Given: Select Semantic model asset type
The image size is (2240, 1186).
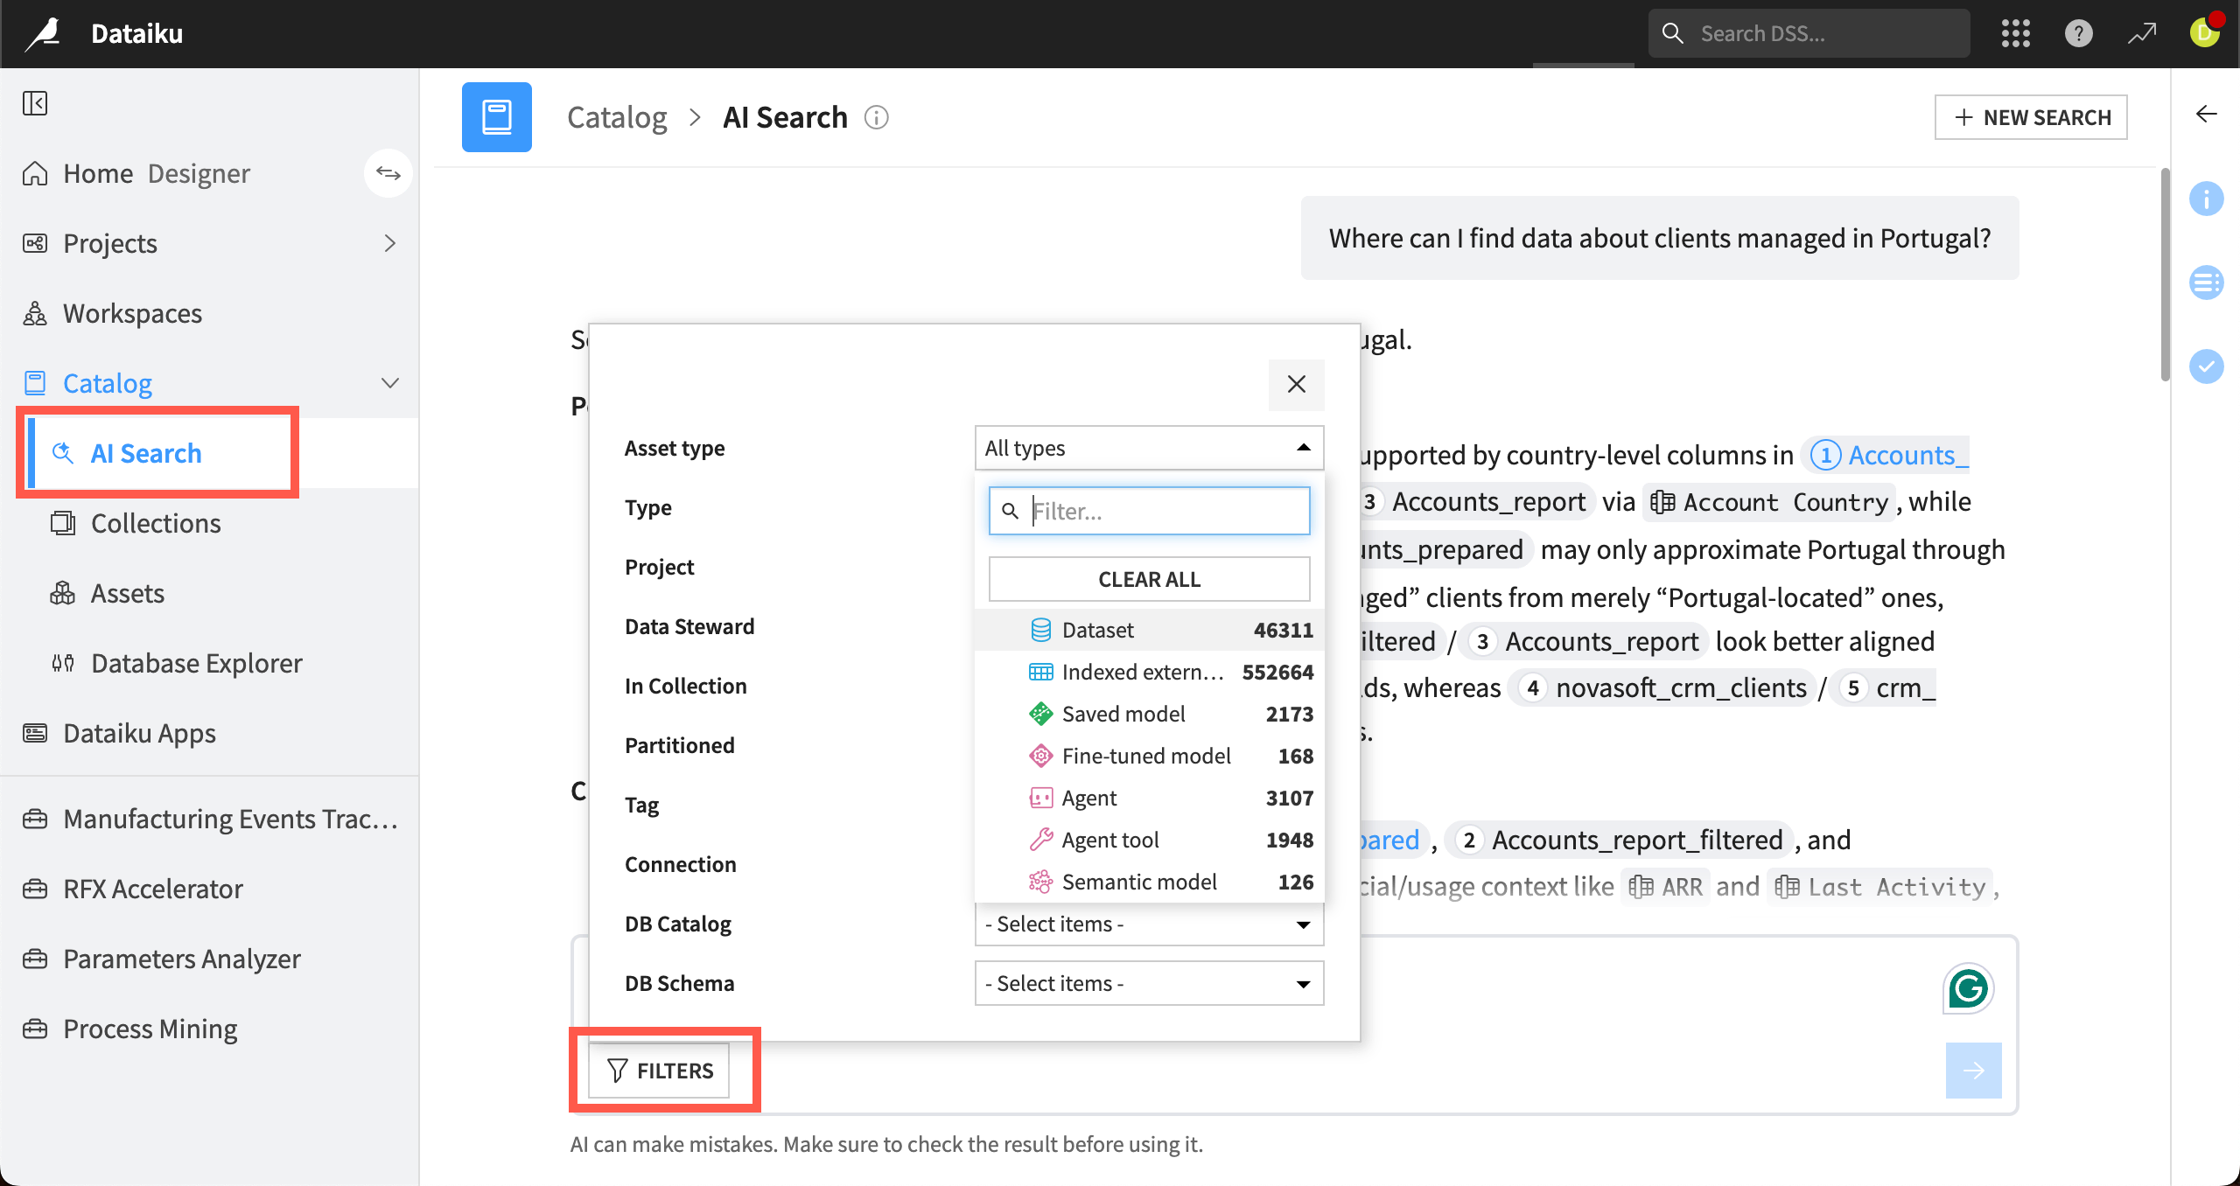Looking at the screenshot, I should tap(1149, 882).
